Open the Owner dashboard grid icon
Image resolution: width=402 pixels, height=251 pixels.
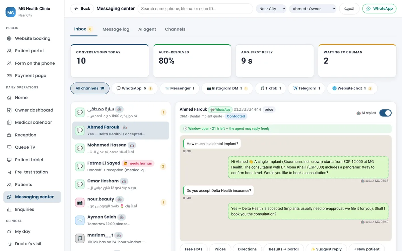9,110
